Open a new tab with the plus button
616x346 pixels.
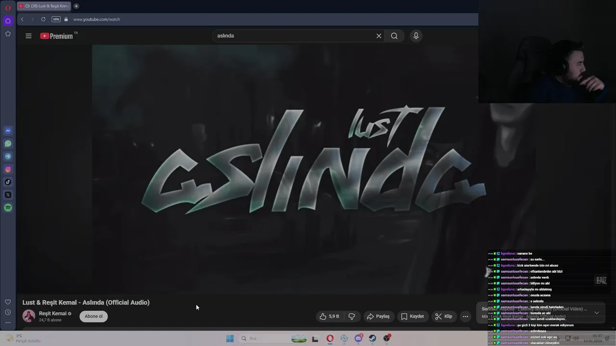tap(76, 6)
